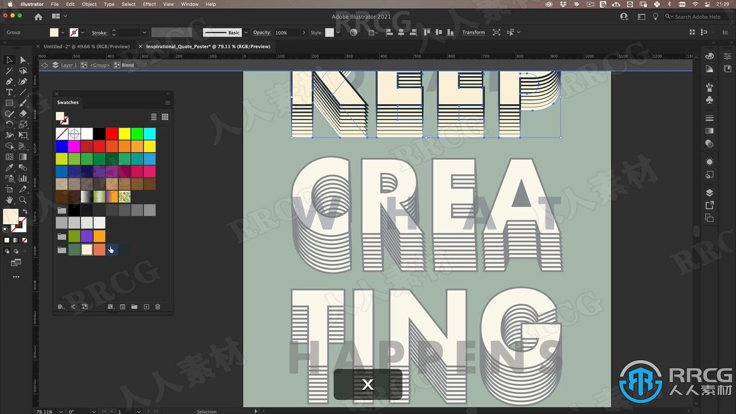Viewport: 736px width, 414px height.
Task: Click the Transform link in control bar
Action: click(473, 32)
